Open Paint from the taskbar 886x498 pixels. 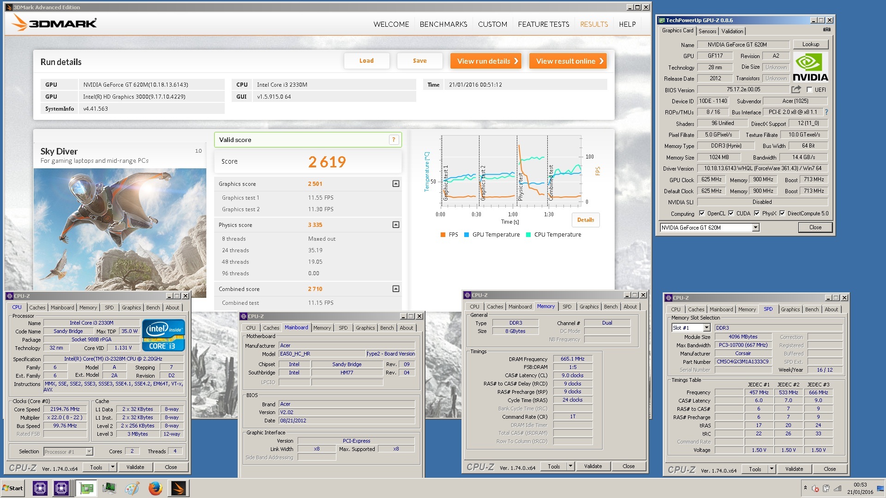click(x=132, y=488)
